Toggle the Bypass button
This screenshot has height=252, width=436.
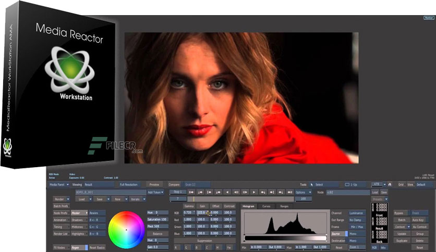click(x=401, y=213)
